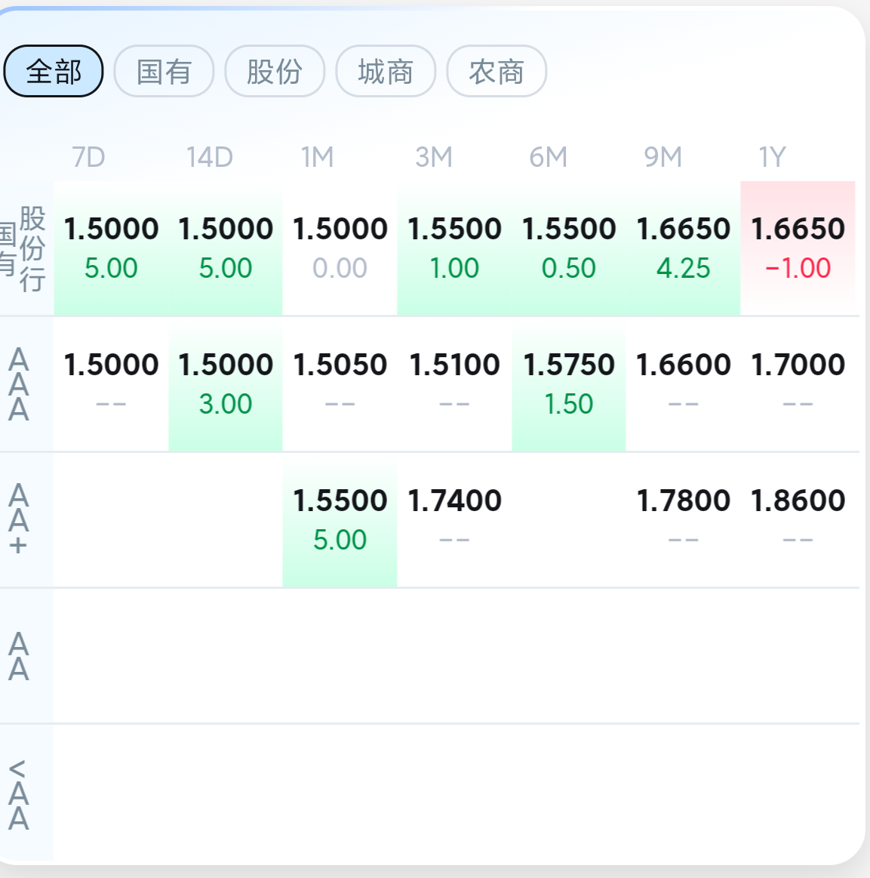870x878 pixels.
Task: Open the AA+ 1M cell valued 1.5500
Action: (340, 520)
